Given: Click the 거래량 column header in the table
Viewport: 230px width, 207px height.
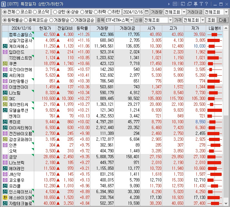Looking at the screenshot, I should [x=102, y=28].
